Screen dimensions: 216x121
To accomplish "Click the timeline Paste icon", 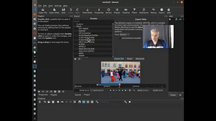I will pyautogui.click(x=53, y=102).
